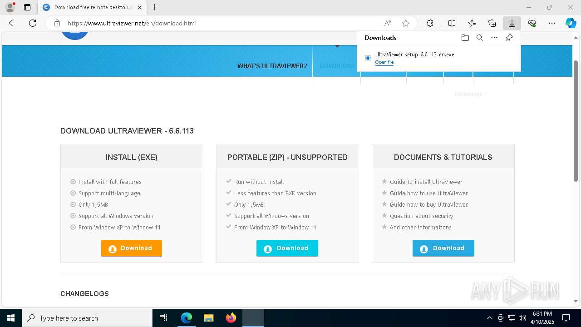The height and width of the screenshot is (327, 581).
Task: Open the Extensions puzzle icon
Action: coord(430,23)
